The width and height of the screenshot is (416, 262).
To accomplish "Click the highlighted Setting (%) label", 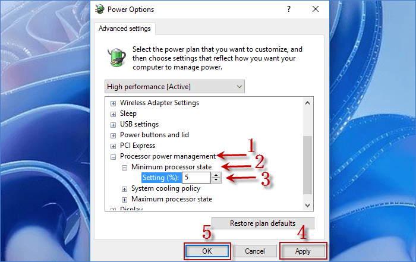I will 161,178.
